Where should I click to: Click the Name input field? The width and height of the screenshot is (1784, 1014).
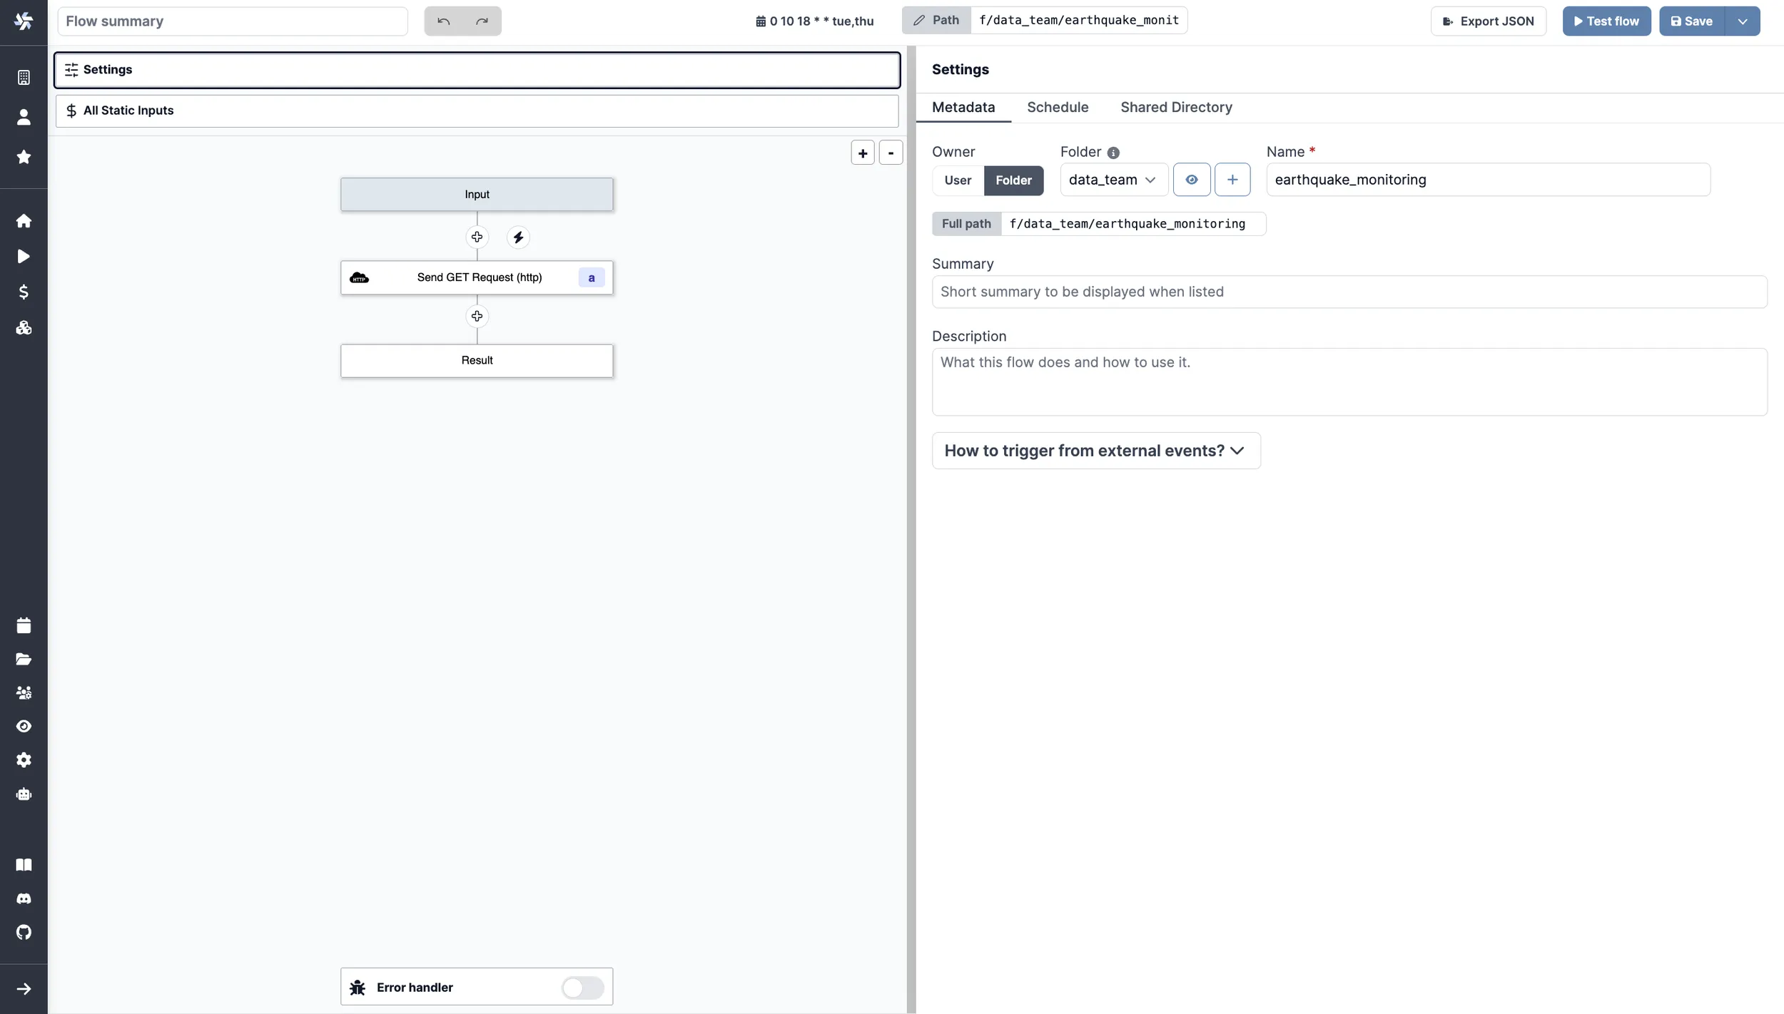[1487, 180]
